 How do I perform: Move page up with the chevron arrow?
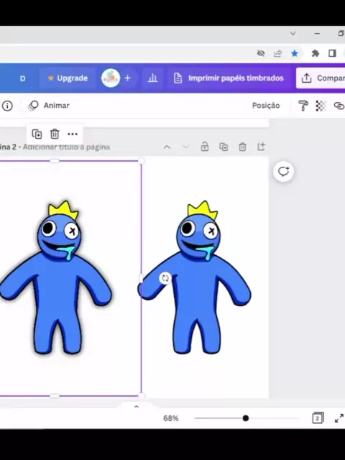[167, 147]
